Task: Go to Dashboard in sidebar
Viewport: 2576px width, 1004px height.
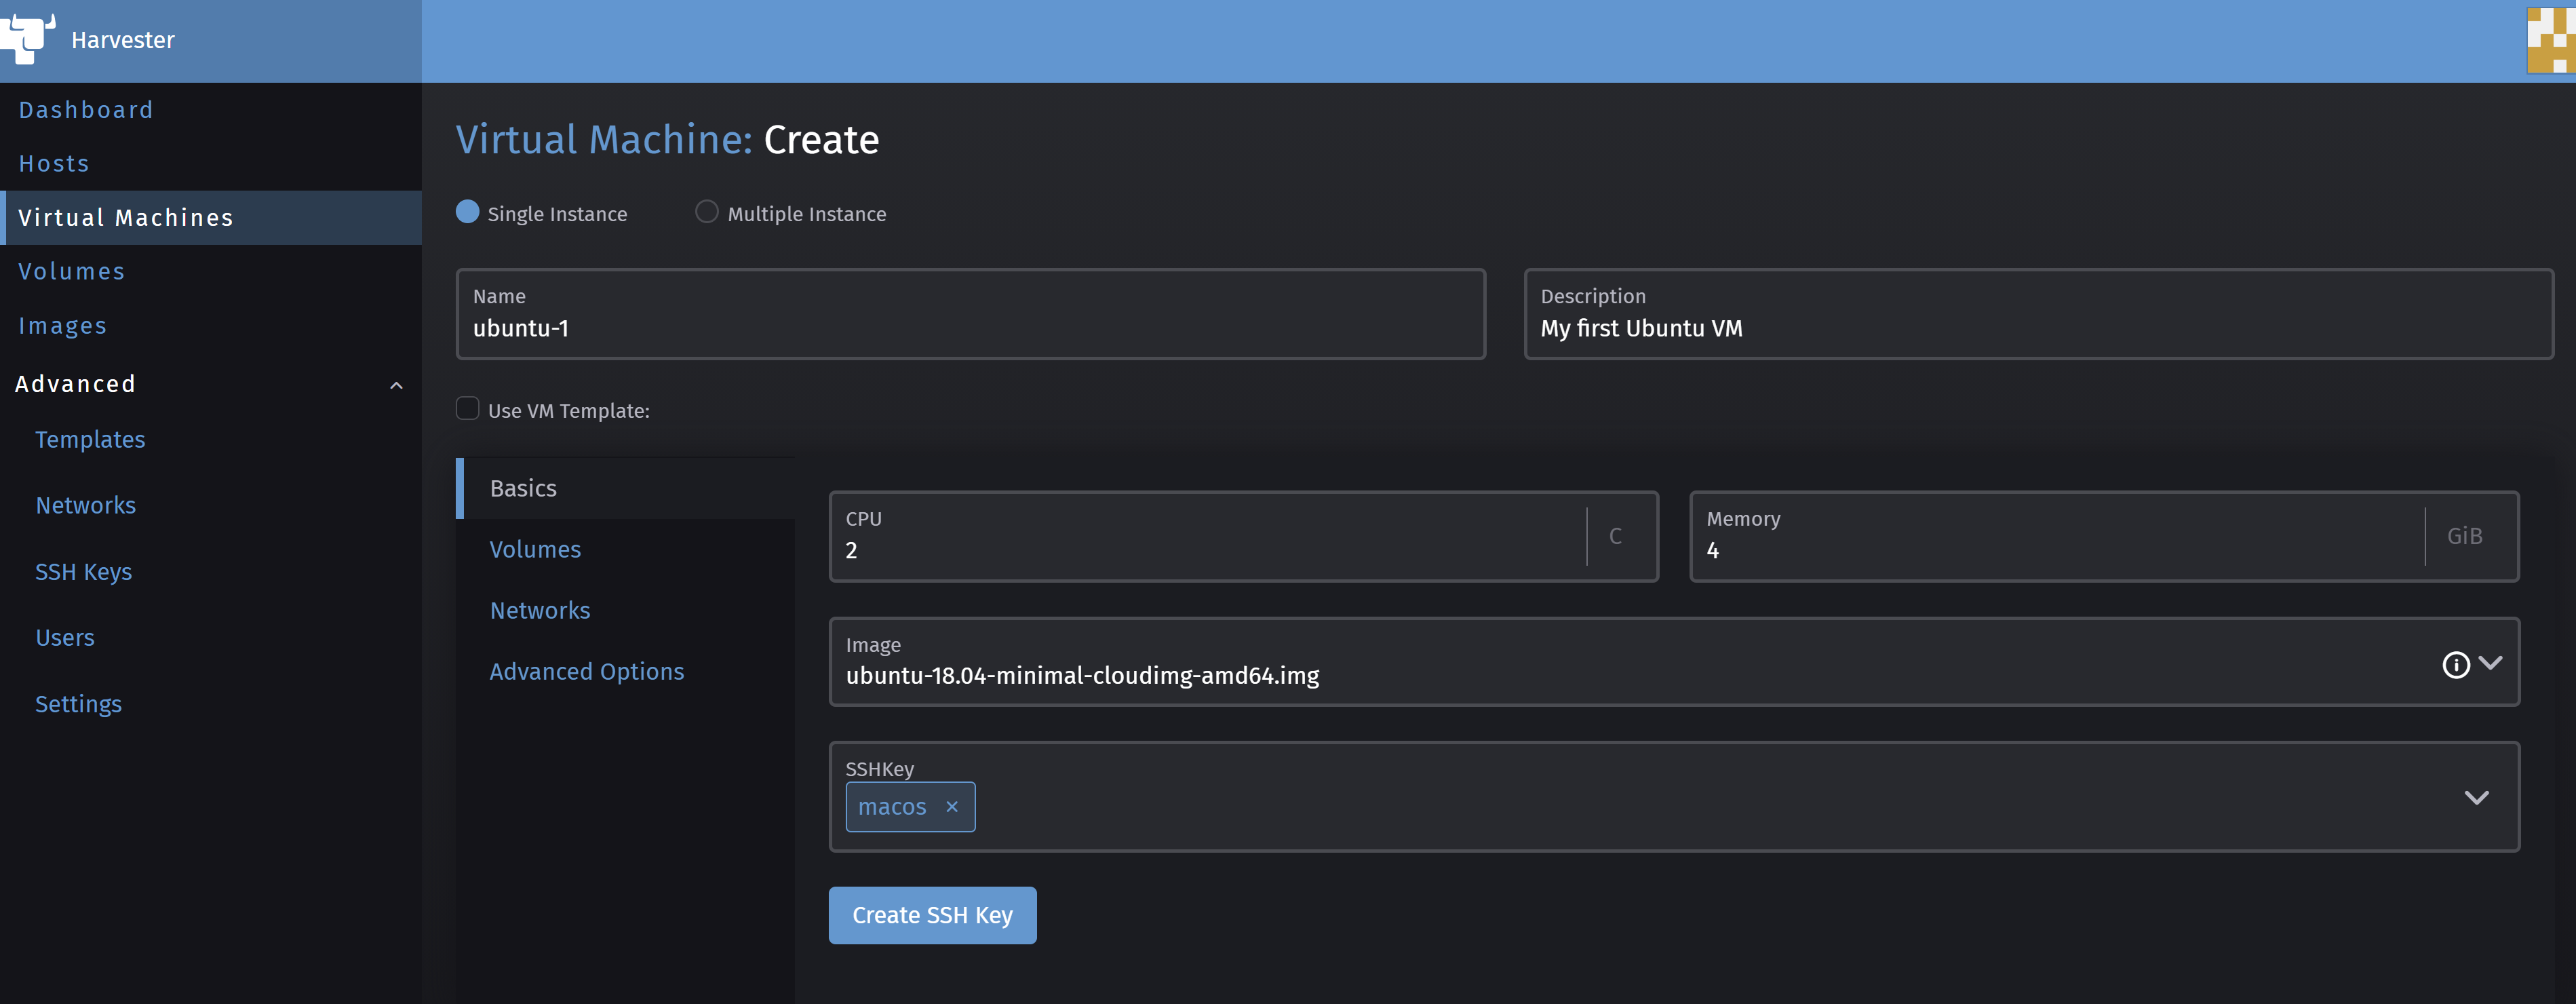Action: click(x=86, y=110)
